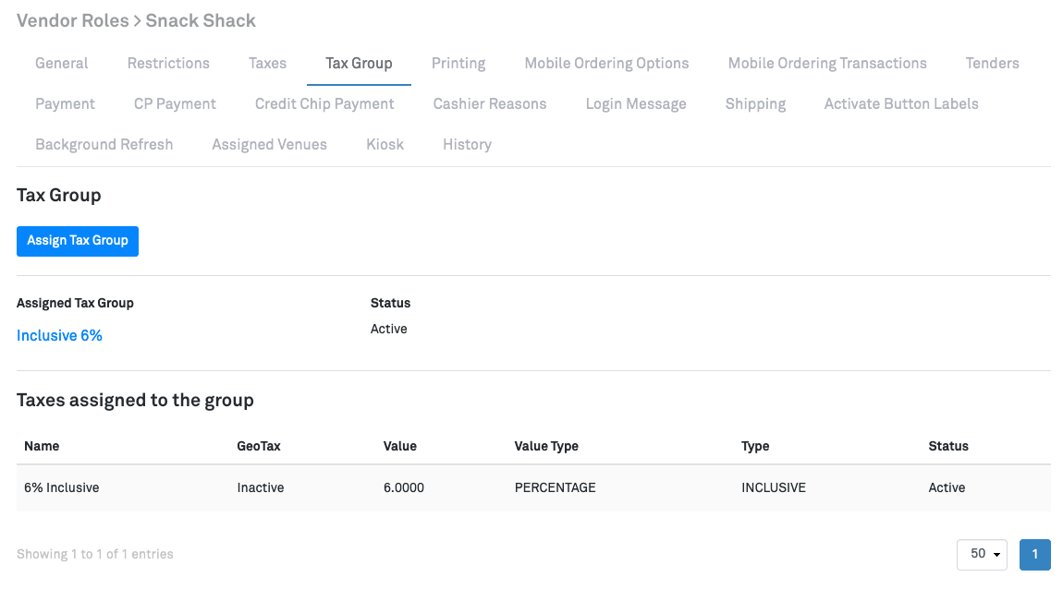This screenshot has width=1063, height=589.
Task: View the History tab
Action: tap(467, 145)
